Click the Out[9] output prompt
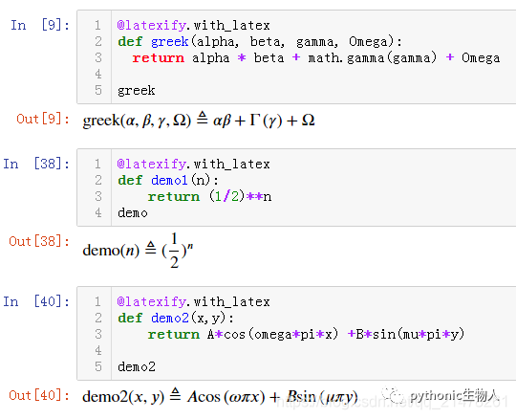The width and height of the screenshot is (516, 419). [x=43, y=120]
